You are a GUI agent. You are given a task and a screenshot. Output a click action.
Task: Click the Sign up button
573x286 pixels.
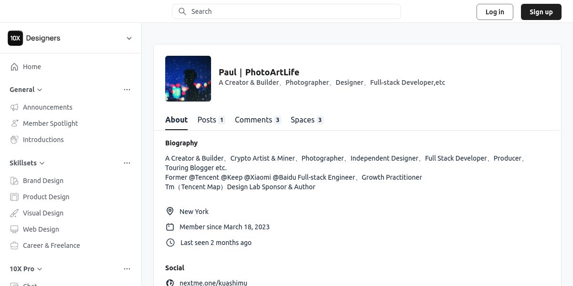pyautogui.click(x=541, y=12)
